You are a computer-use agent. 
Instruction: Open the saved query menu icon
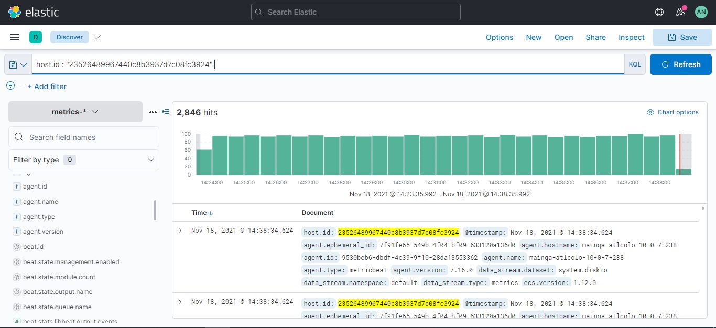pos(18,64)
